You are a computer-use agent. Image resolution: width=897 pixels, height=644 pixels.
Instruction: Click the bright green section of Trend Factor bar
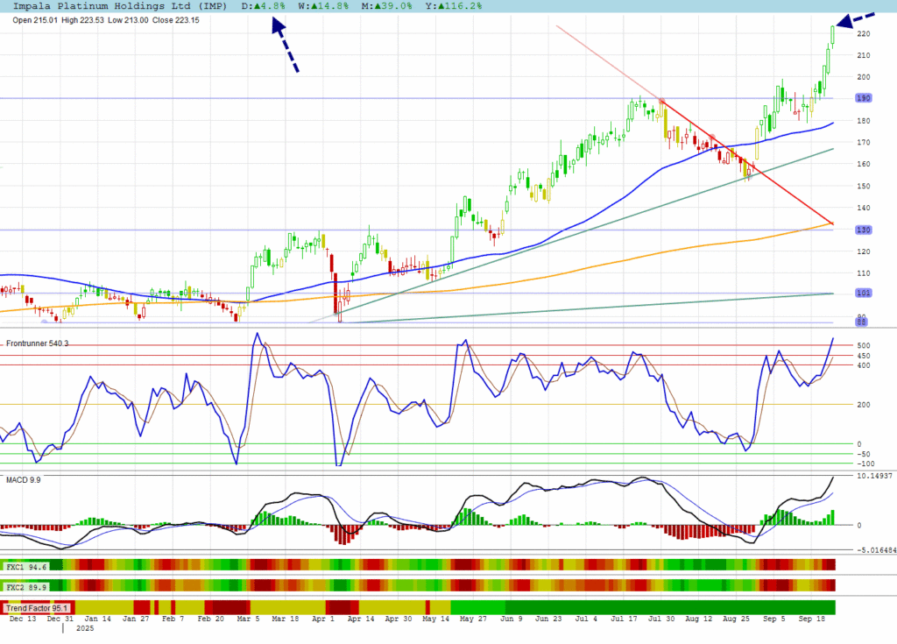coord(478,607)
